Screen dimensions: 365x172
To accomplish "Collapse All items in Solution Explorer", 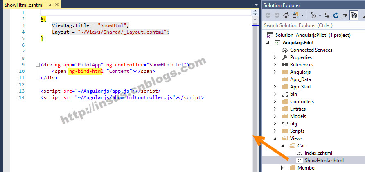I will pos(345,16).
